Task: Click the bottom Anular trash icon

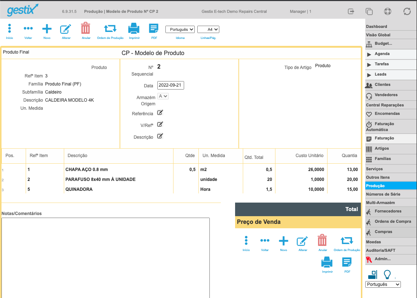Action: coord(322,240)
